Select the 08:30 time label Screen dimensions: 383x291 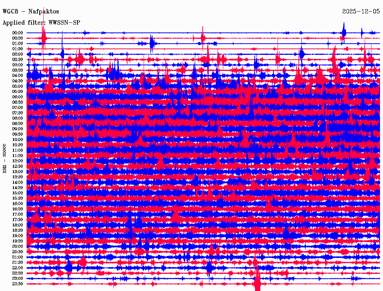coord(18,123)
